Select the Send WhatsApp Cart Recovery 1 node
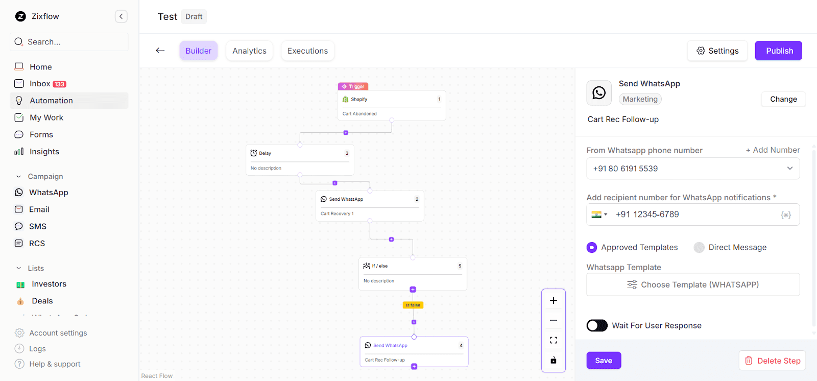Screen dimensions: 817x381 point(370,206)
